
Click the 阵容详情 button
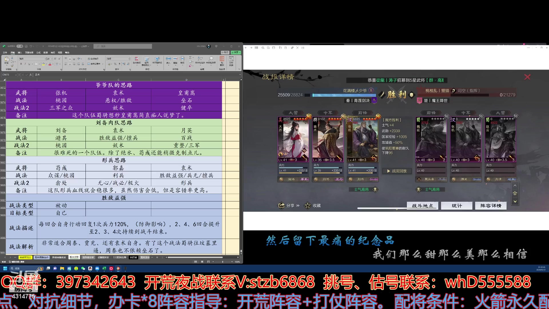point(491,205)
